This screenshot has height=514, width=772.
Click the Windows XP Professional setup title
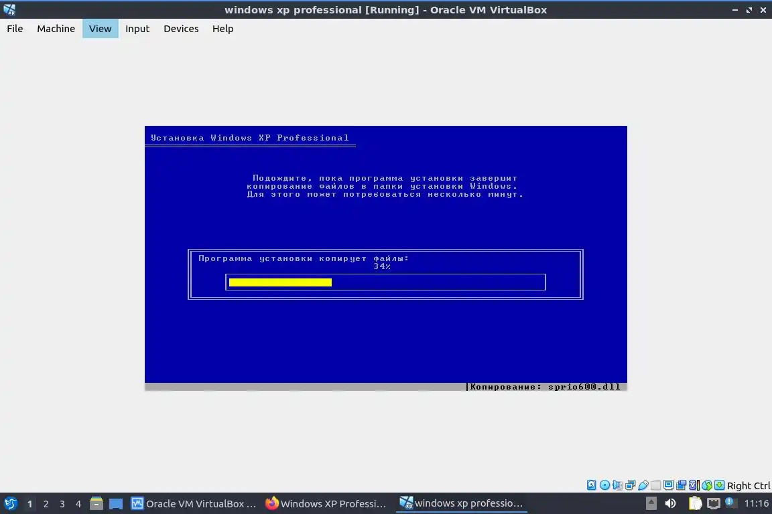click(249, 138)
